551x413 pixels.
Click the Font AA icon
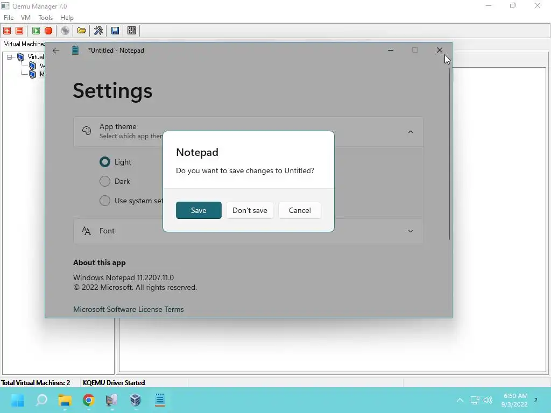click(x=87, y=231)
